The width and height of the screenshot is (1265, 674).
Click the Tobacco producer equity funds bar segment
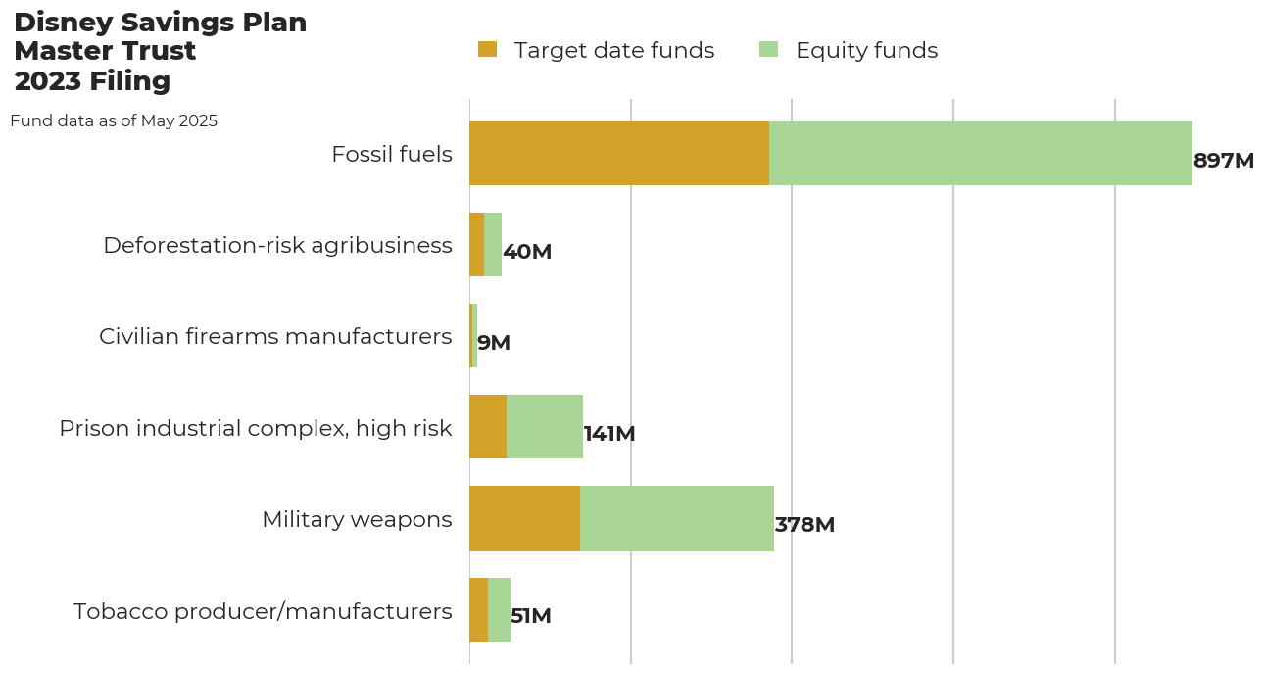coord(499,609)
